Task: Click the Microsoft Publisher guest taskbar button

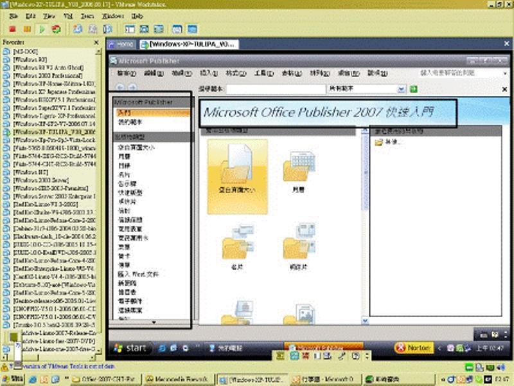Action: click(323, 346)
